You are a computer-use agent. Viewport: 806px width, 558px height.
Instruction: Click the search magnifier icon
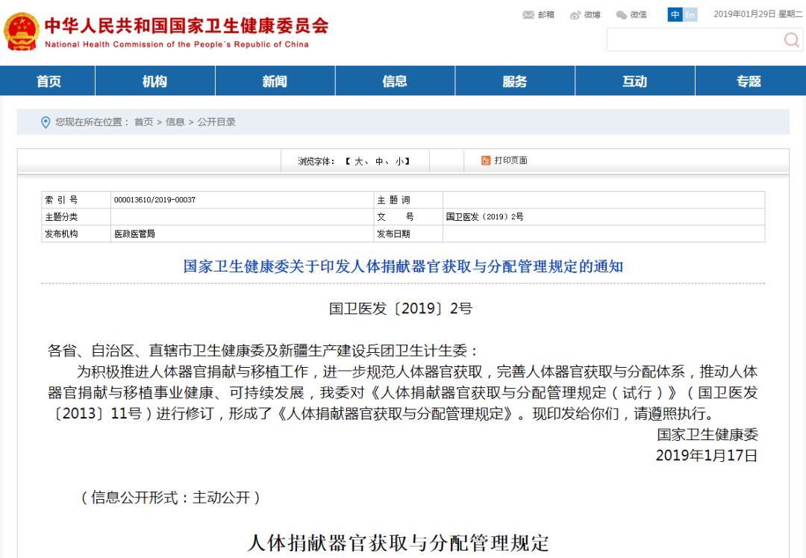pyautogui.click(x=791, y=40)
